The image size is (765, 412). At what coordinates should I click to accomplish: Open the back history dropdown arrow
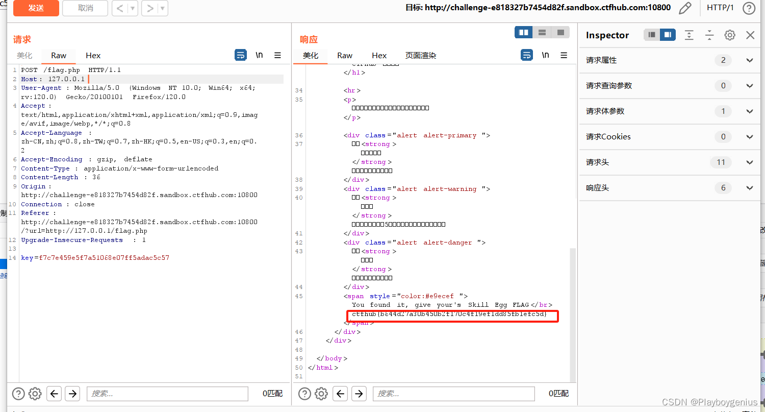pyautogui.click(x=133, y=8)
